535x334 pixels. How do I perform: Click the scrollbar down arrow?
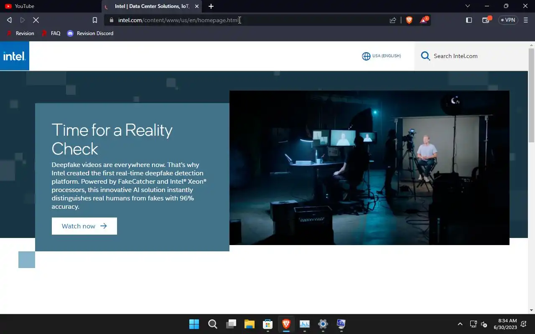[531, 310]
